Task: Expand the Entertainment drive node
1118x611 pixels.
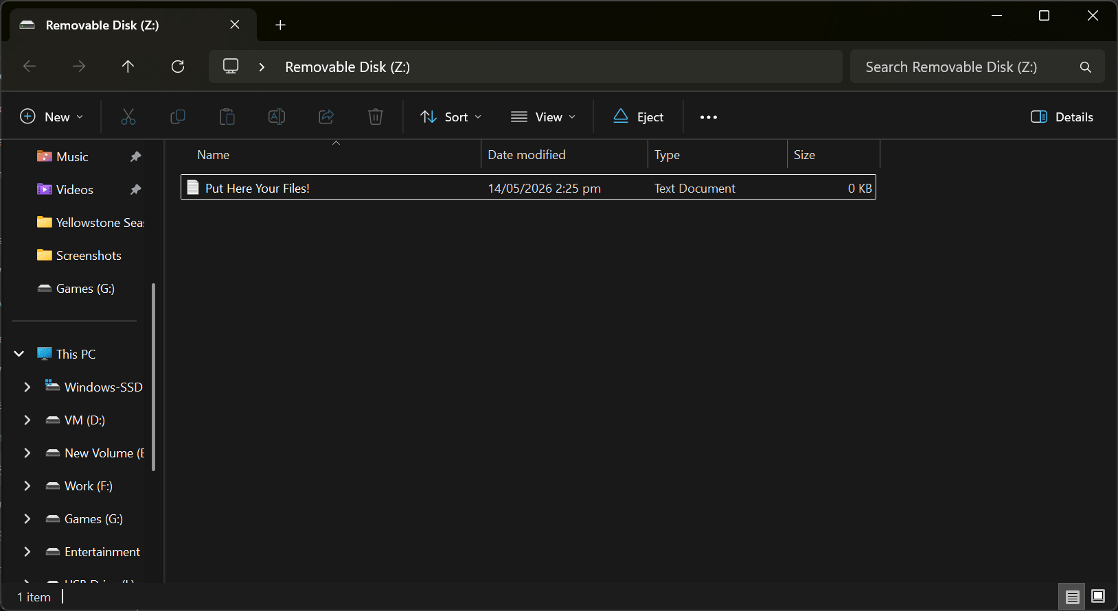Action: pos(27,551)
